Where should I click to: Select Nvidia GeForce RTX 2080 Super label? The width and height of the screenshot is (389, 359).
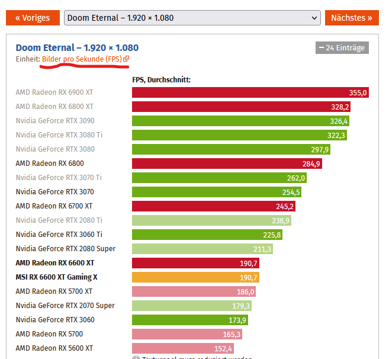tap(66, 249)
